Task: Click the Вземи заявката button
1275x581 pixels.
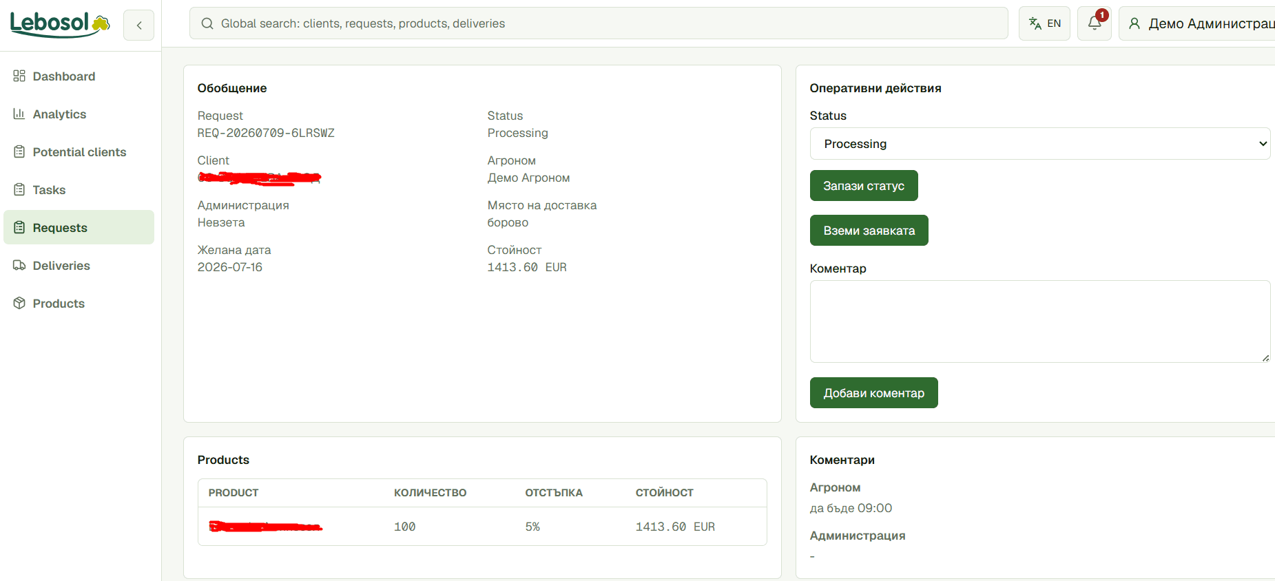Action: [869, 231]
